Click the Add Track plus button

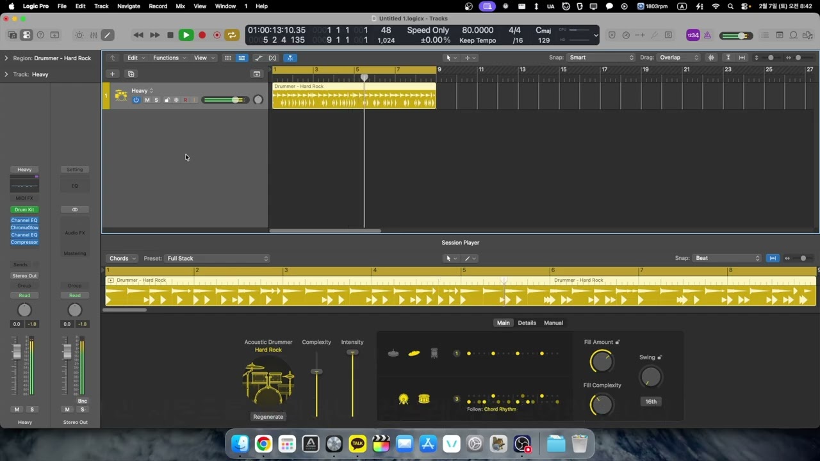tap(112, 74)
